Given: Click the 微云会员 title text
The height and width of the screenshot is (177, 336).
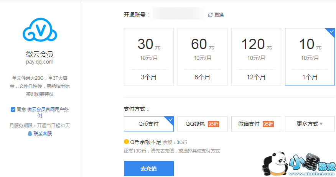Looking at the screenshot, I should (x=40, y=54).
